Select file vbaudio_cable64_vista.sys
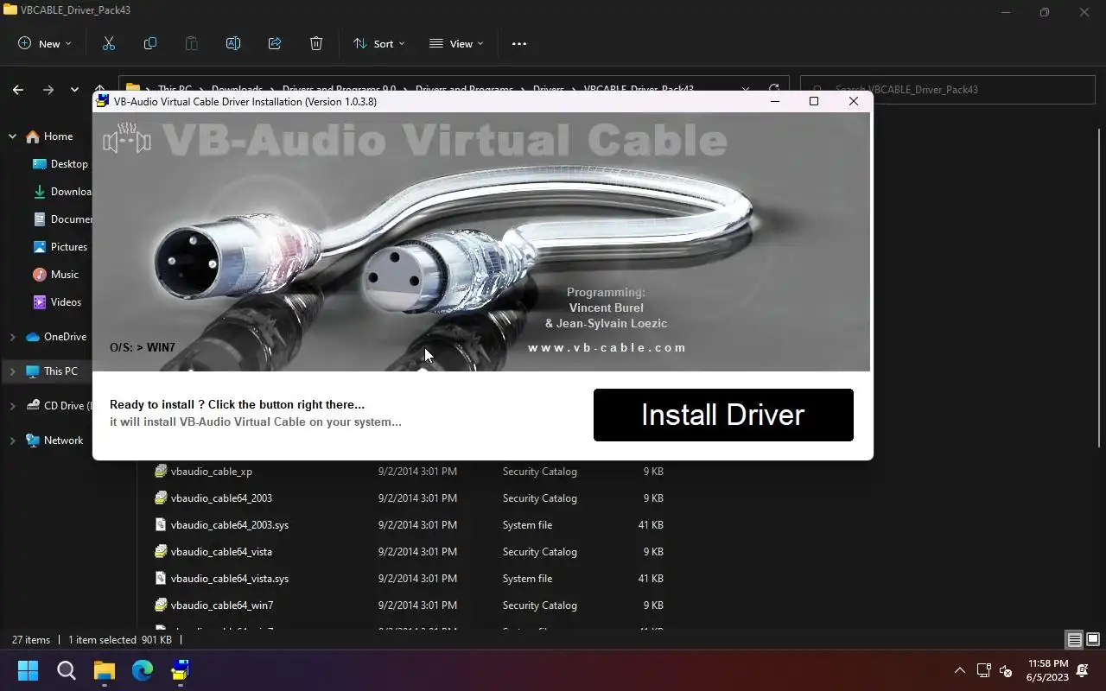The image size is (1106, 691). coord(230,579)
